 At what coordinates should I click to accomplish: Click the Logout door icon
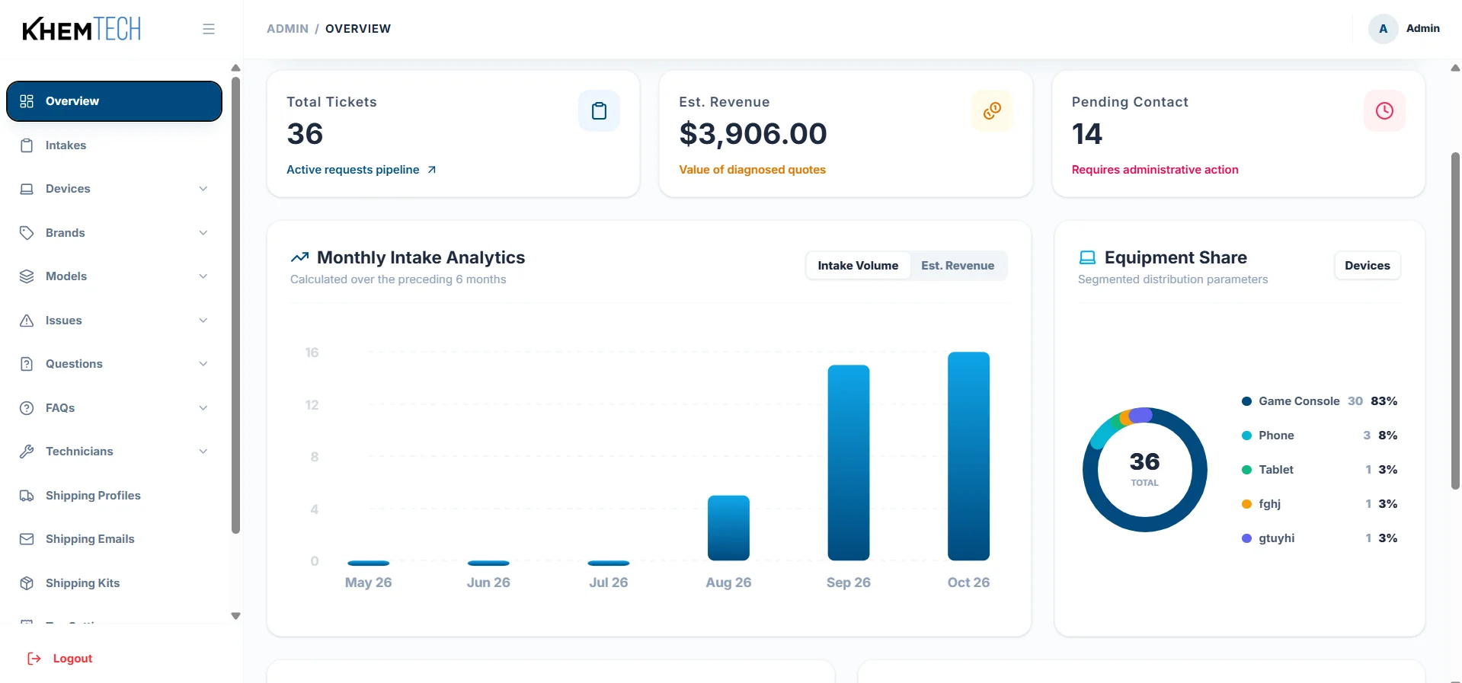pyautogui.click(x=34, y=659)
